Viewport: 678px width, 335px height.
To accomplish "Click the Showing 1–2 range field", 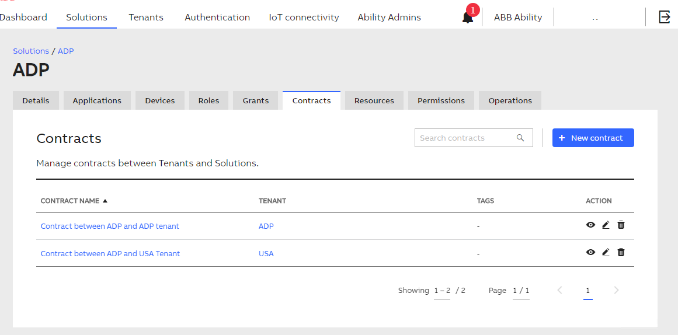I will 442,291.
